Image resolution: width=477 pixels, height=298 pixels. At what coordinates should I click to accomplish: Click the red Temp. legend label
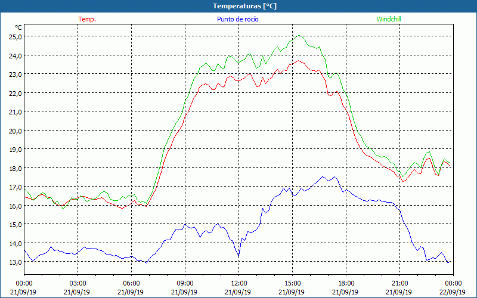tap(87, 19)
